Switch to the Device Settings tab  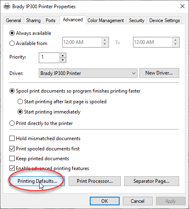tap(165, 20)
